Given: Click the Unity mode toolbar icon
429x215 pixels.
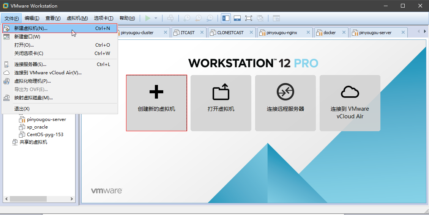Looking at the screenshot, I should 260,18.
